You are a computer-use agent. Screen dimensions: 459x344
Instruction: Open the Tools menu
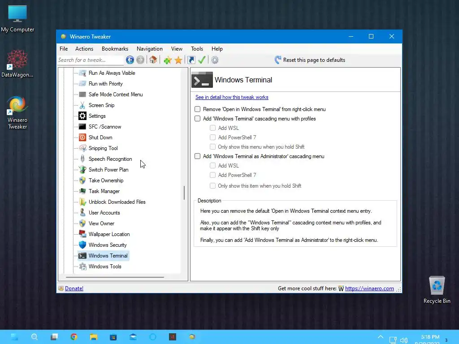click(197, 49)
